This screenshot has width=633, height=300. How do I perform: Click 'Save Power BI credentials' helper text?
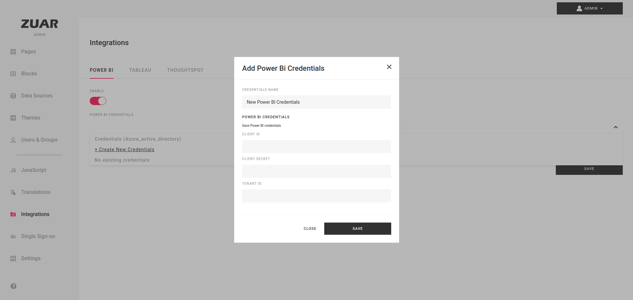[262, 125]
